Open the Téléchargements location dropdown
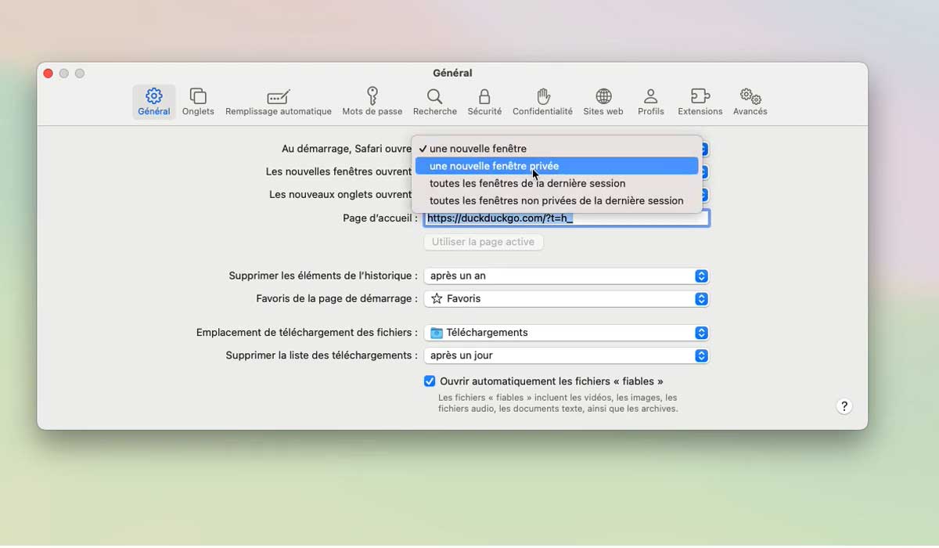The width and height of the screenshot is (939, 548). 567,333
